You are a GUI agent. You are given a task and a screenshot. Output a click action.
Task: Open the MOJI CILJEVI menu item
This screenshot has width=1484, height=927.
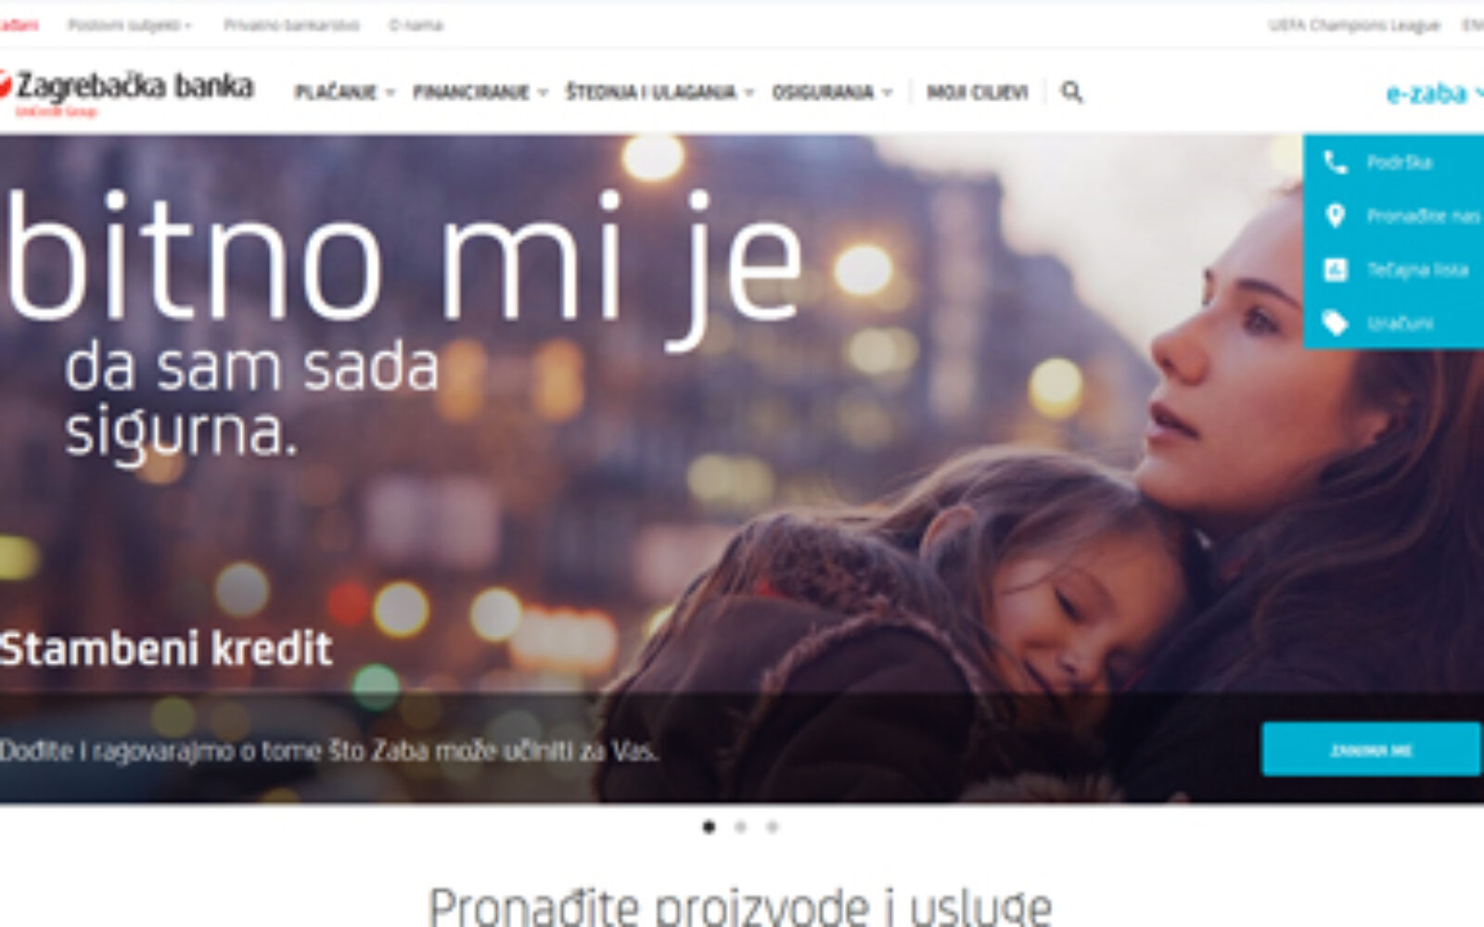tap(978, 92)
